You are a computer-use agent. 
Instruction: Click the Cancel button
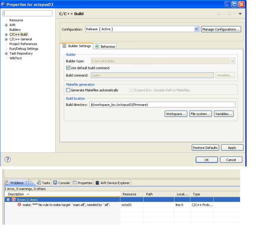tap(231, 160)
